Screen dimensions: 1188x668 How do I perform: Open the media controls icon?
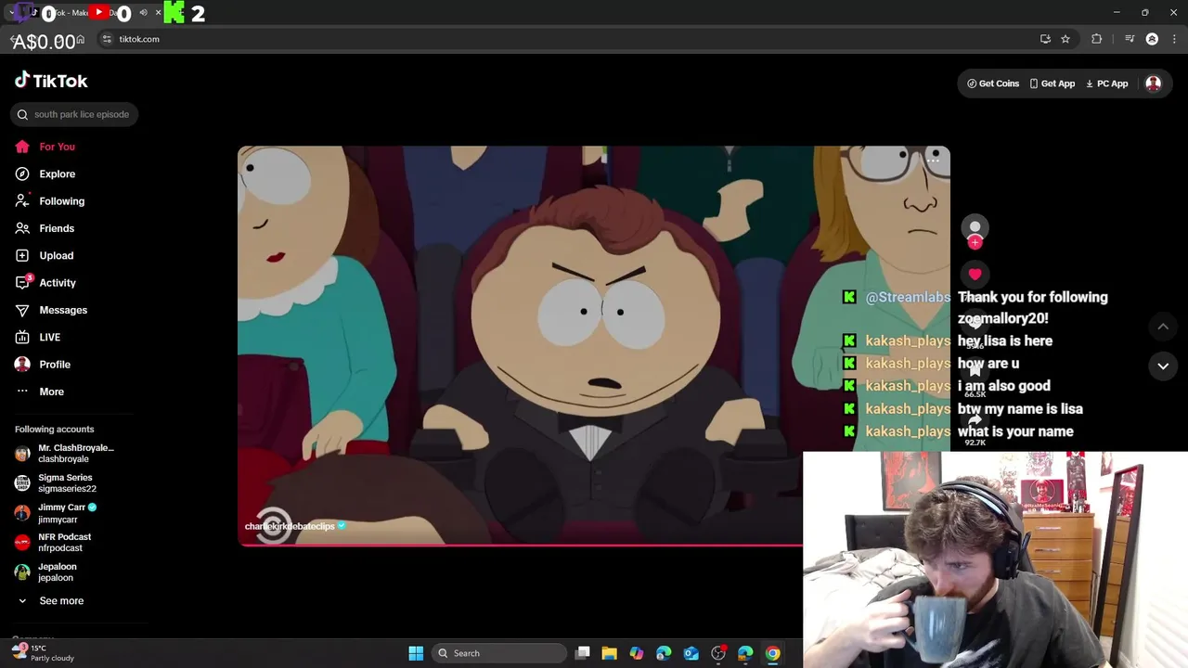pyautogui.click(x=1130, y=39)
